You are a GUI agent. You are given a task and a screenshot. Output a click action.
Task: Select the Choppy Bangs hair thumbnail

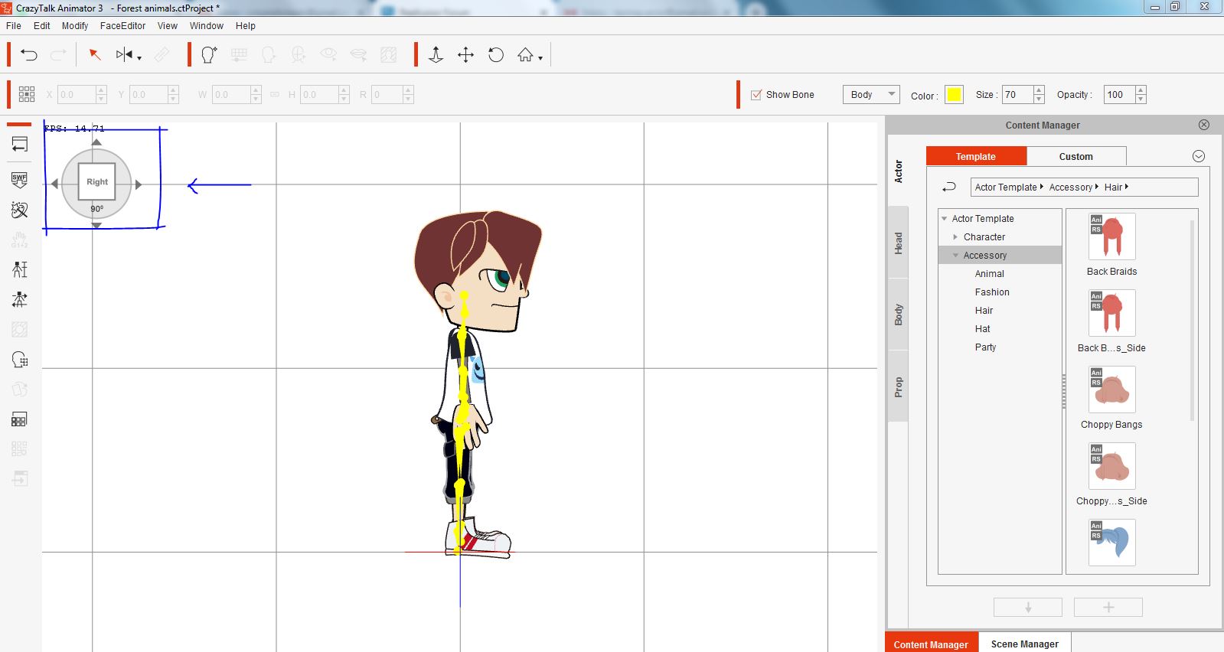coord(1112,390)
